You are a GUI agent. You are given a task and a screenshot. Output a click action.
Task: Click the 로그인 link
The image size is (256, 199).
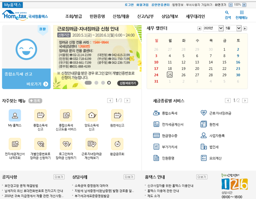pos(129,5)
